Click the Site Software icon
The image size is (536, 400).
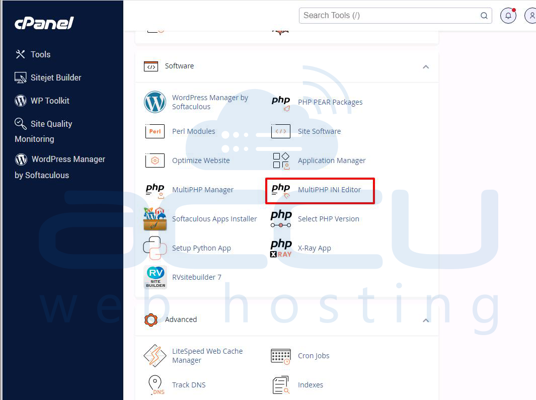(281, 131)
